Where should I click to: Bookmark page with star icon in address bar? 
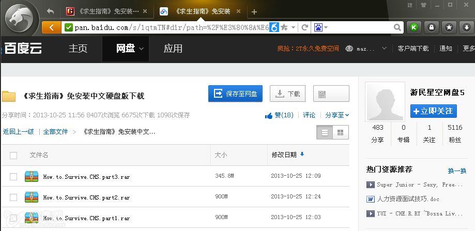point(284,27)
